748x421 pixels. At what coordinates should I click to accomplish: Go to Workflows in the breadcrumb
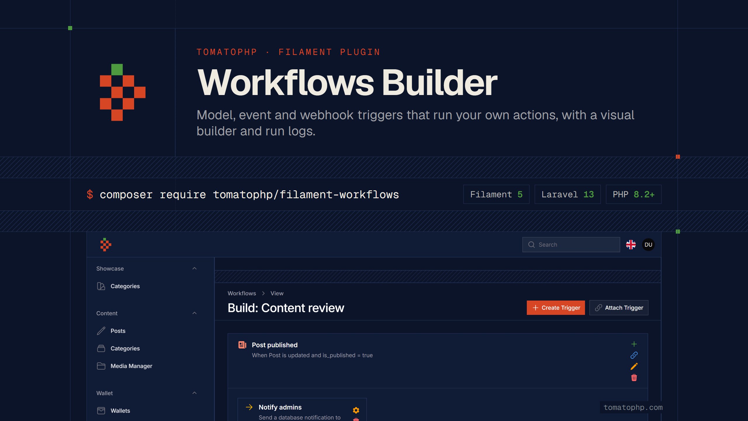point(242,293)
